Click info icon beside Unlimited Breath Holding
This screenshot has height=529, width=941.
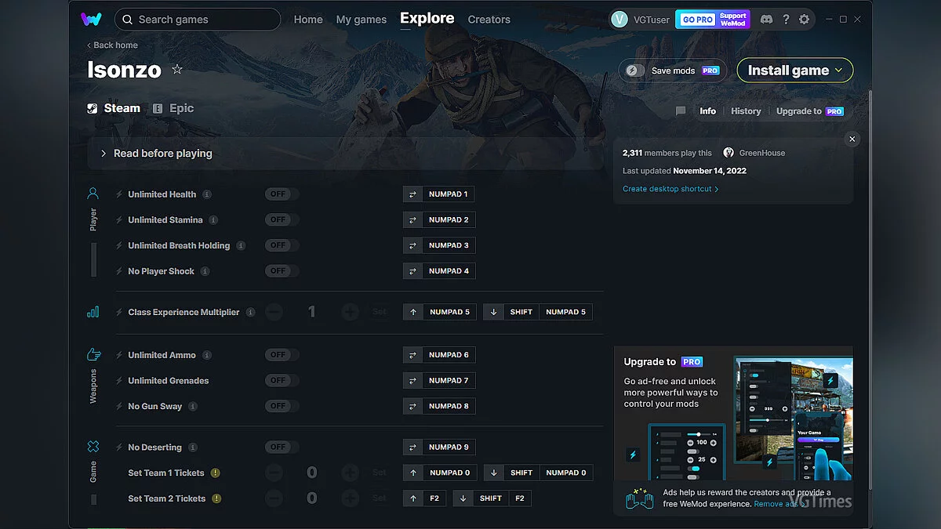coord(241,245)
